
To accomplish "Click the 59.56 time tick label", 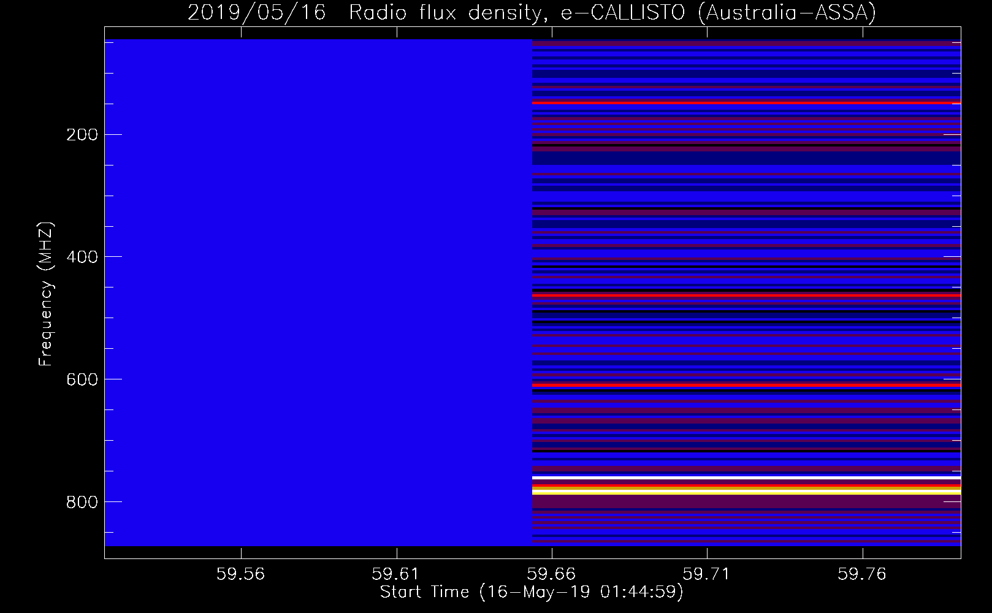I will click(241, 574).
